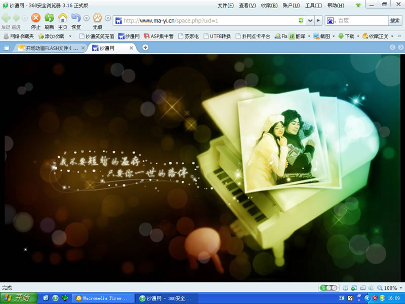The width and height of the screenshot is (405, 304).
Task: Click the Back (后退) arrow
Action: (6, 18)
